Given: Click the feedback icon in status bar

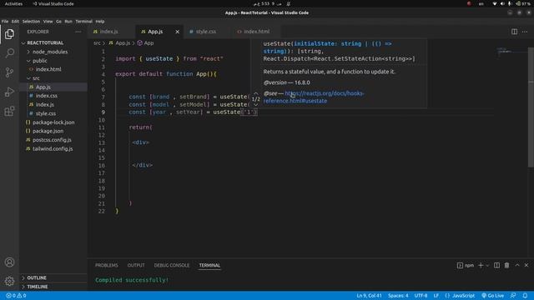Looking at the screenshot, I should pyautogui.click(x=513, y=296).
